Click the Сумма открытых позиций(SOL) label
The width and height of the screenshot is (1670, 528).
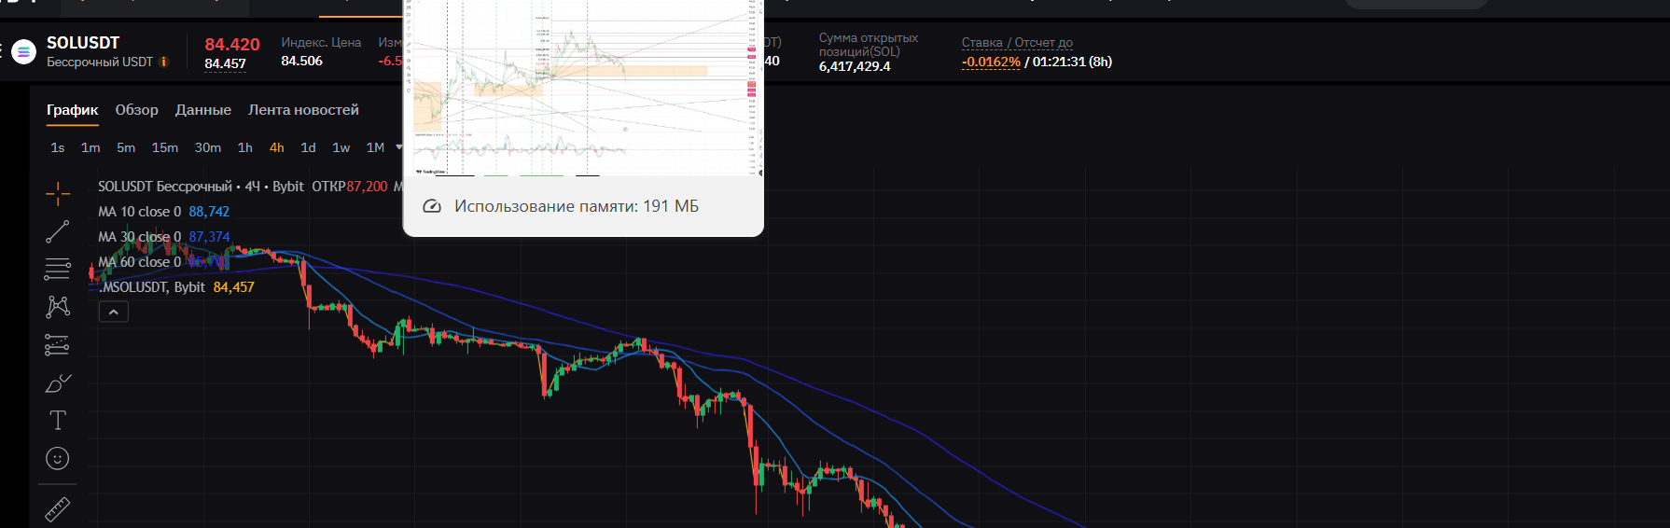point(869,45)
